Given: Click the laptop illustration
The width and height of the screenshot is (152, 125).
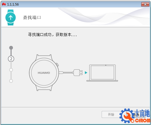Looking at the screenshot, I should click(x=102, y=73).
